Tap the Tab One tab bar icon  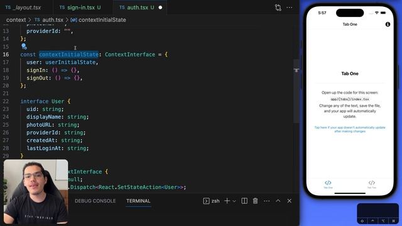tap(328, 184)
